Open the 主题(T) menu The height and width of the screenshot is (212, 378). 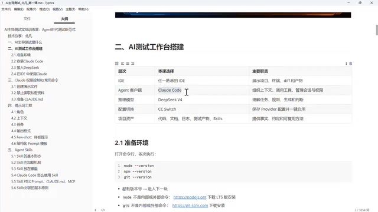click(70, 9)
